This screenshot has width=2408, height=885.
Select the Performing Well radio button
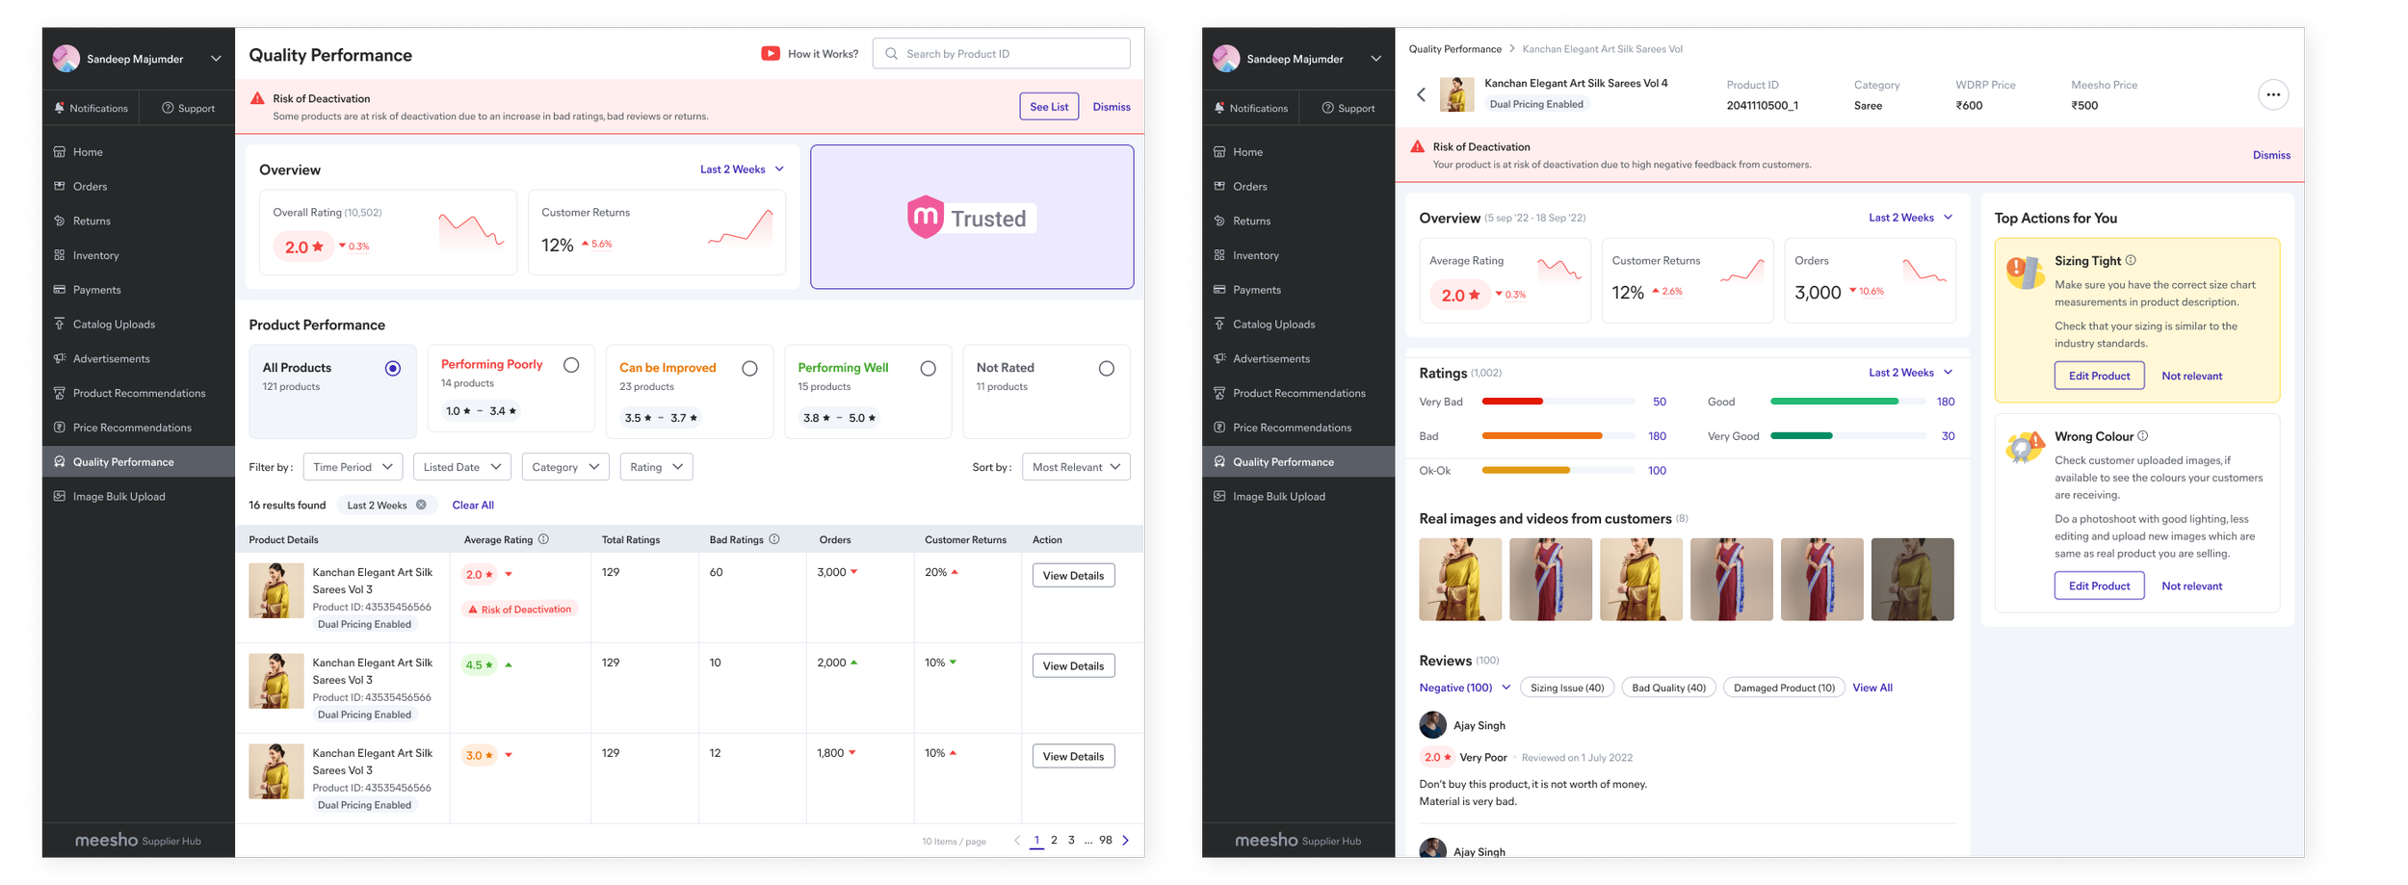pos(928,368)
